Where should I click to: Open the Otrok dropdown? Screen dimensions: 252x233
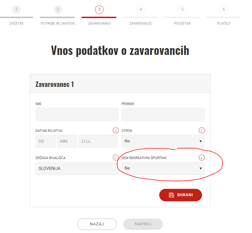[163, 141]
